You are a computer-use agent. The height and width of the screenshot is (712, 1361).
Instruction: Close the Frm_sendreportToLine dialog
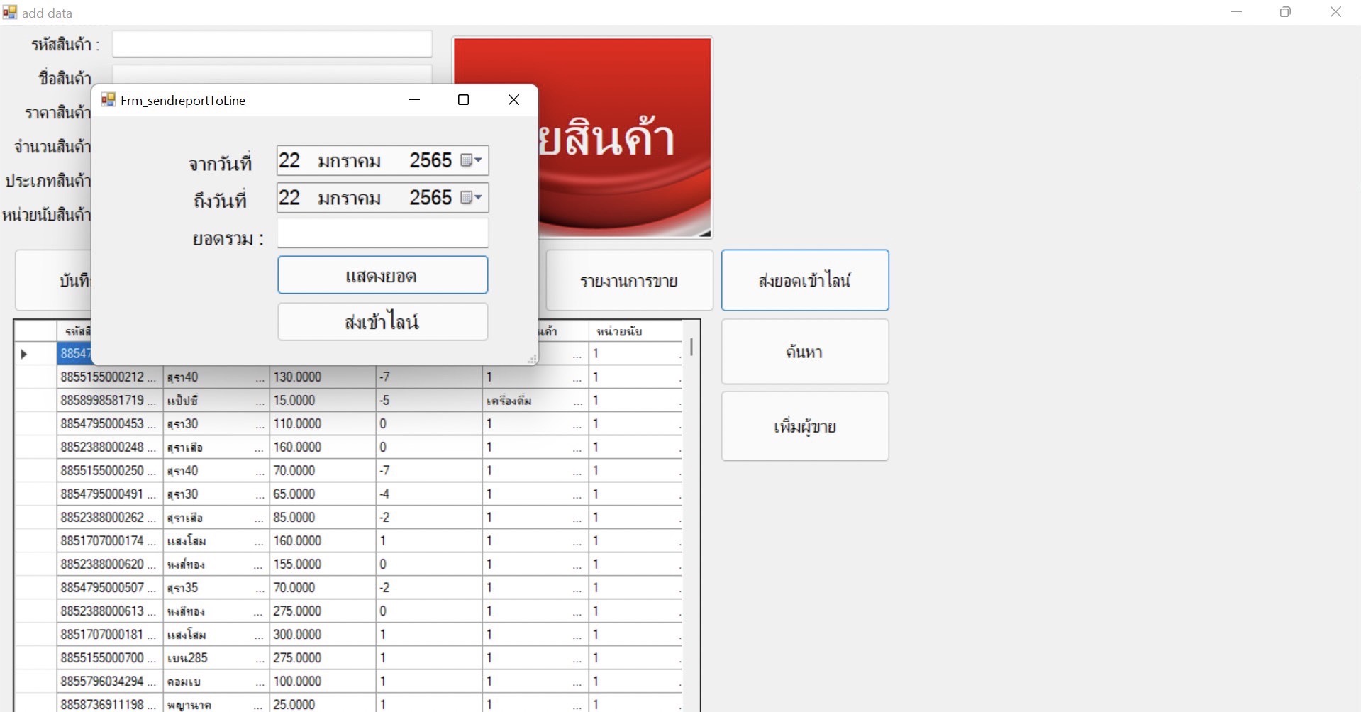pos(513,100)
